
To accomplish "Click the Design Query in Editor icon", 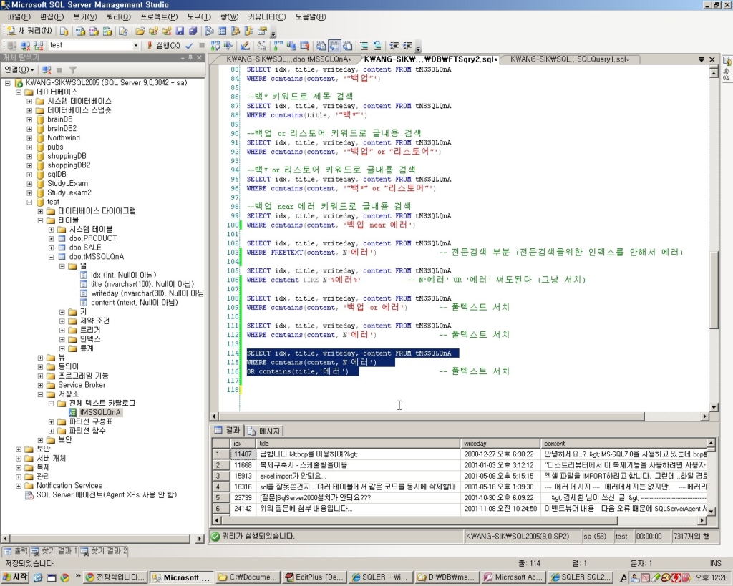I will tap(245, 45).
